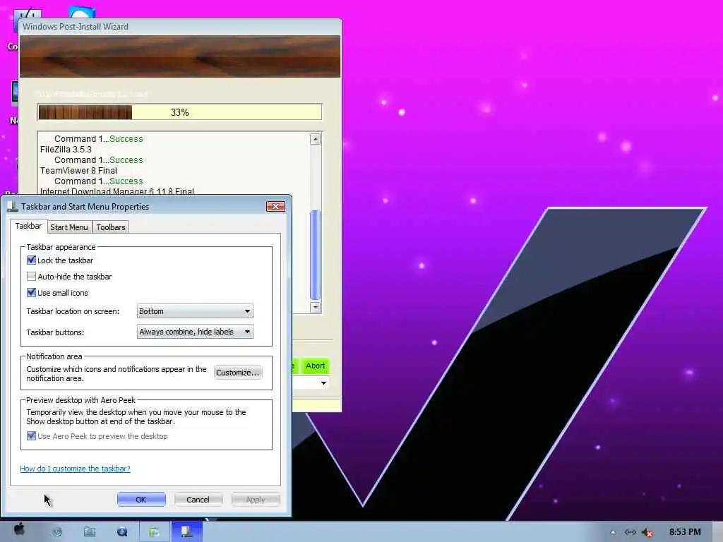Switch to the Taskbar tab
The width and height of the screenshot is (723, 542).
pyautogui.click(x=28, y=226)
